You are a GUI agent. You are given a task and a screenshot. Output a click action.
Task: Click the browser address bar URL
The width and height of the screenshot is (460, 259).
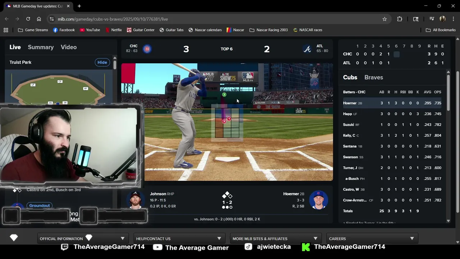(x=112, y=19)
